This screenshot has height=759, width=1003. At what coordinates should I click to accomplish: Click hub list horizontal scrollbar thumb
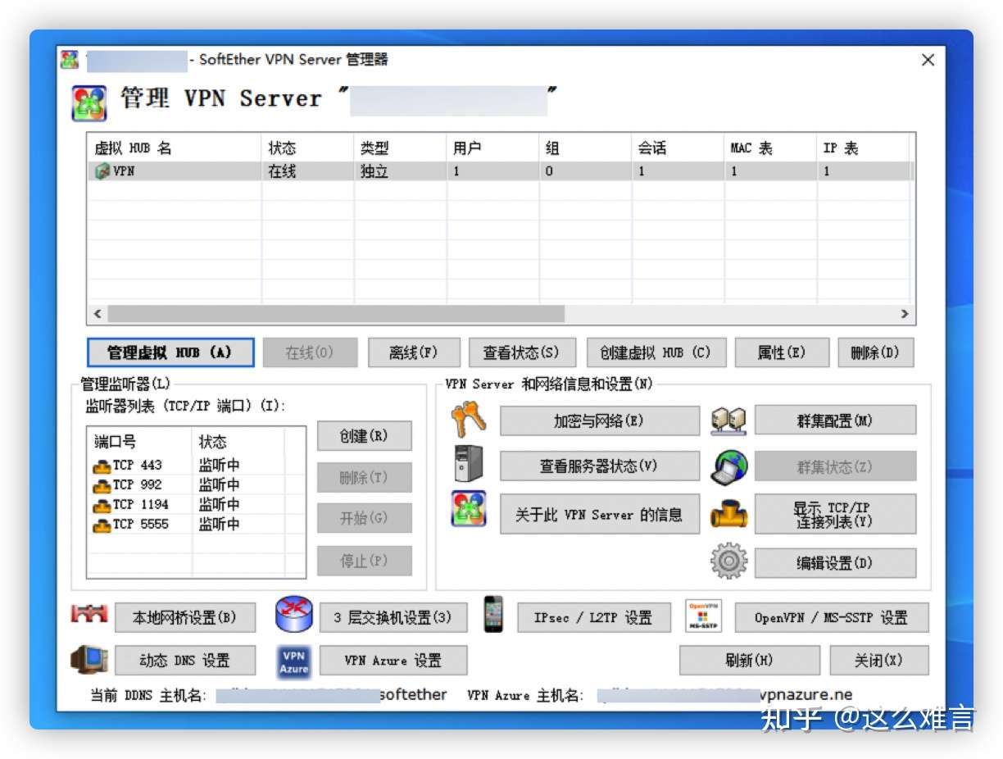click(x=336, y=314)
